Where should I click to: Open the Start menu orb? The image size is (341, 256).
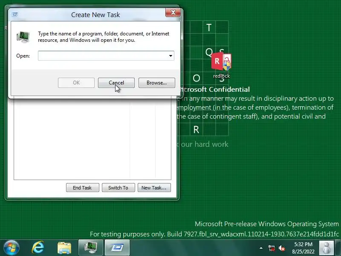(12, 248)
